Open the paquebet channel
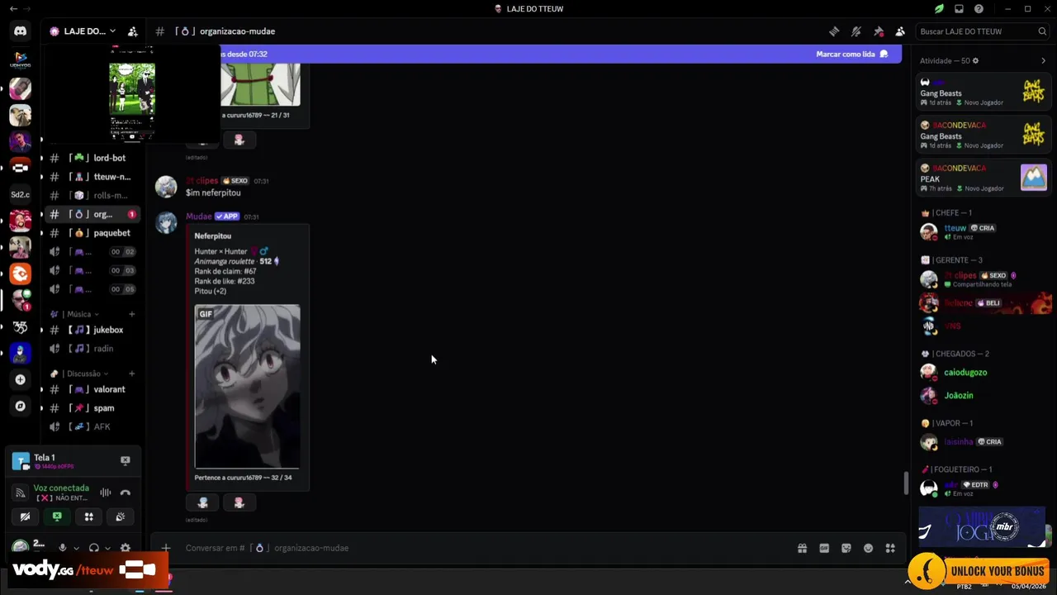1057x595 pixels. point(92,233)
